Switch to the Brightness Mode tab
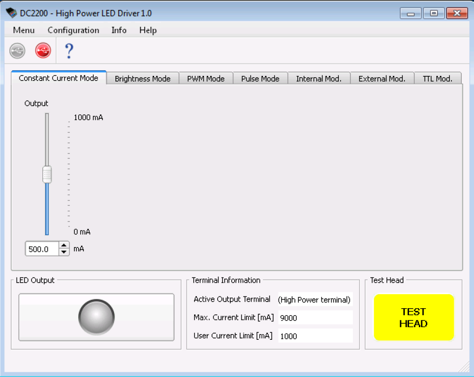The image size is (474, 377). (143, 79)
